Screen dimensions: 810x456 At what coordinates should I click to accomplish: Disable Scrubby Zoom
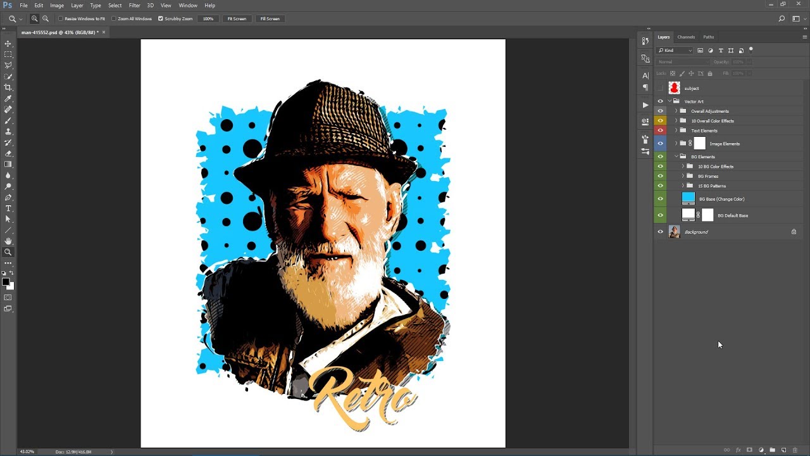click(x=160, y=18)
